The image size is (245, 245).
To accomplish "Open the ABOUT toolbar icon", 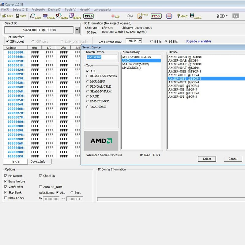I will coord(182,16).
